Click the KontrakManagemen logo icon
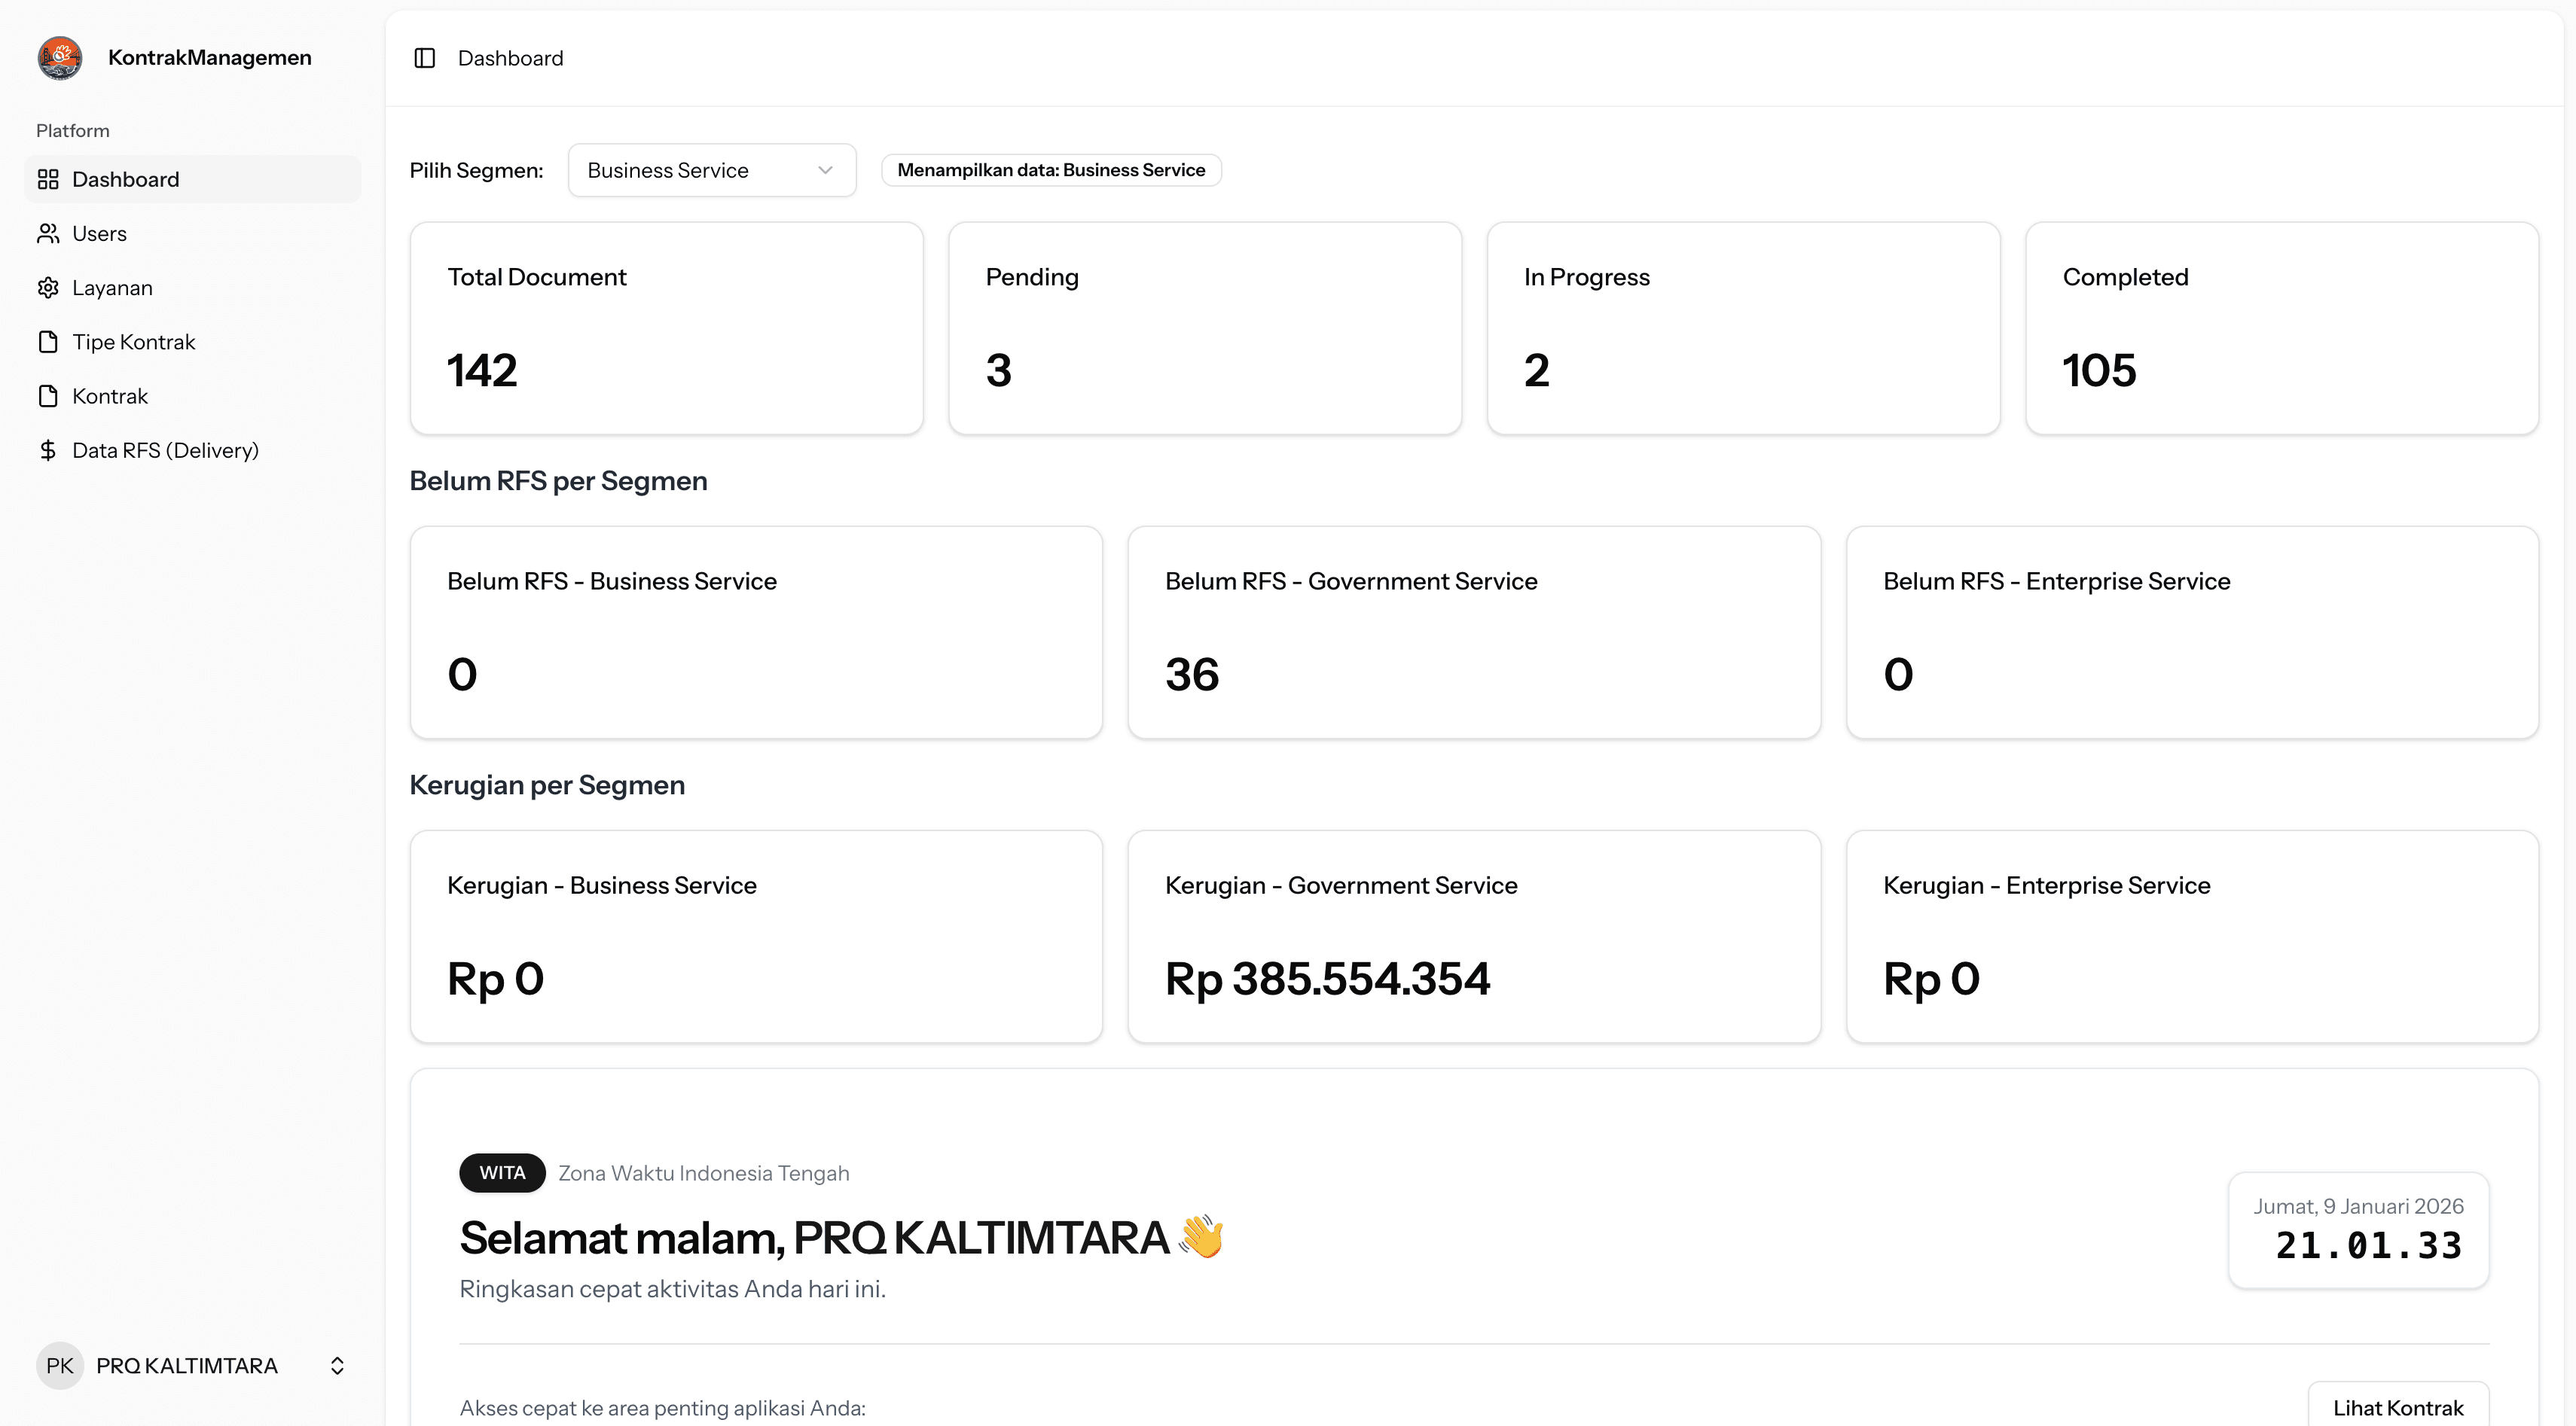This screenshot has height=1426, width=2576. click(59, 57)
